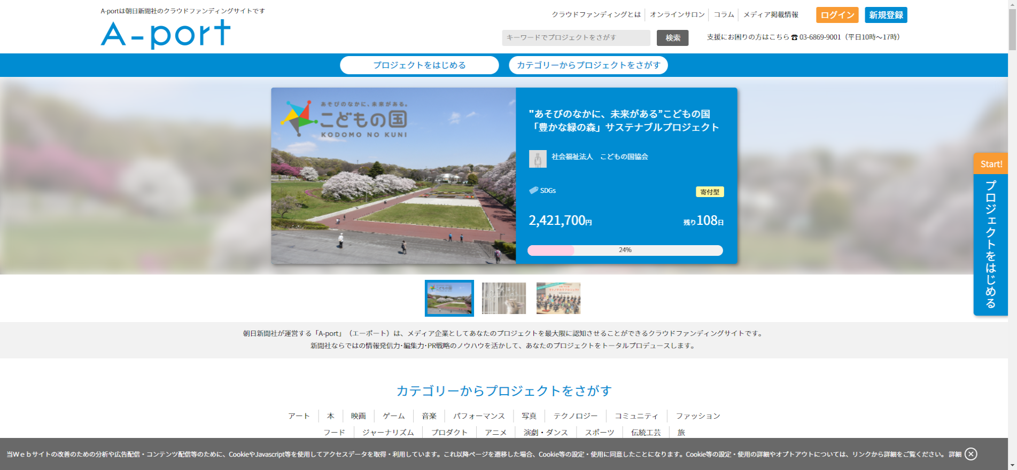Image resolution: width=1017 pixels, height=470 pixels.
Task: Select third carousel thumbnail with orchestra
Action: (x=558, y=298)
